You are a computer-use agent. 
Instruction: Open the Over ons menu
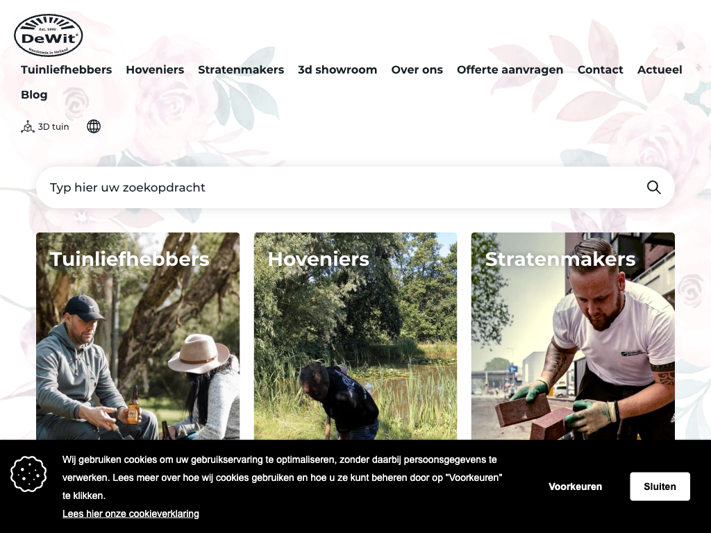coord(417,70)
